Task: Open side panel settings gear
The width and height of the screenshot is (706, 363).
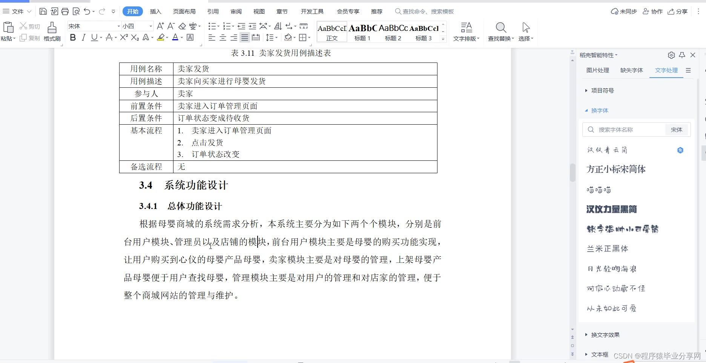Action: pyautogui.click(x=671, y=55)
